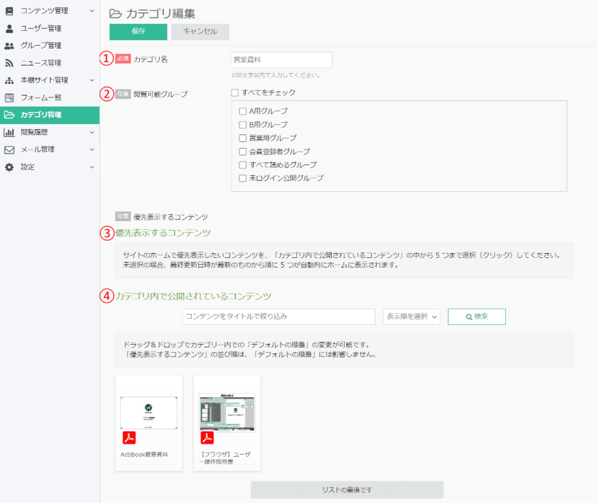Open the 表示順を選択 dropdown
Image resolution: width=598 pixels, height=503 pixels.
[x=411, y=317]
